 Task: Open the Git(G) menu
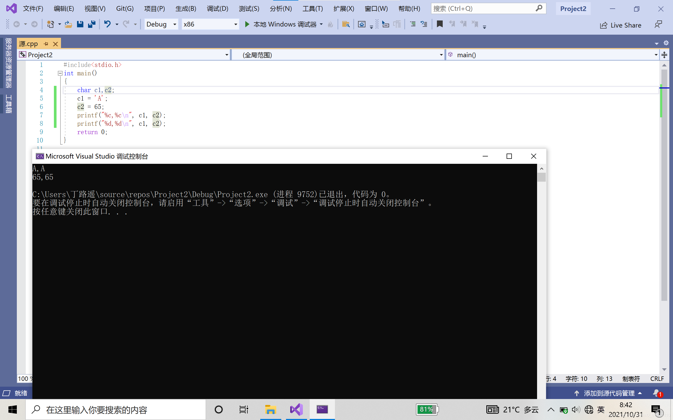[125, 9]
